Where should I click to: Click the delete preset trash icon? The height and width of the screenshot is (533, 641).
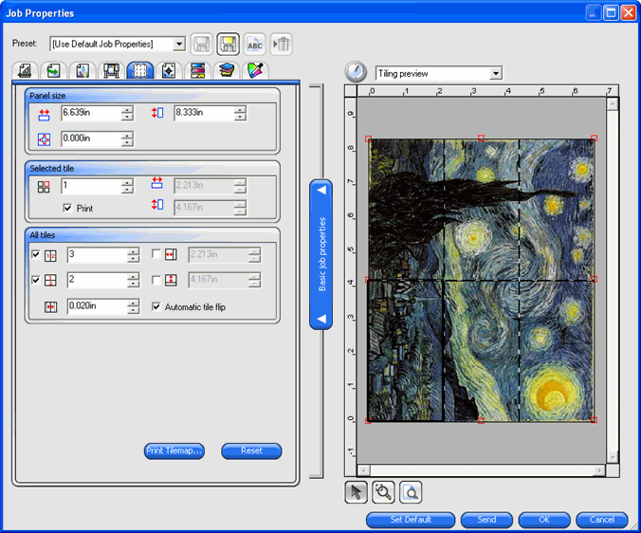coord(282,45)
